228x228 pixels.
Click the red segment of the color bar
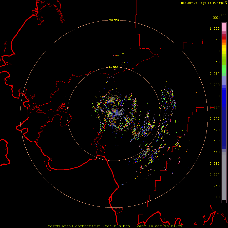[224, 38]
